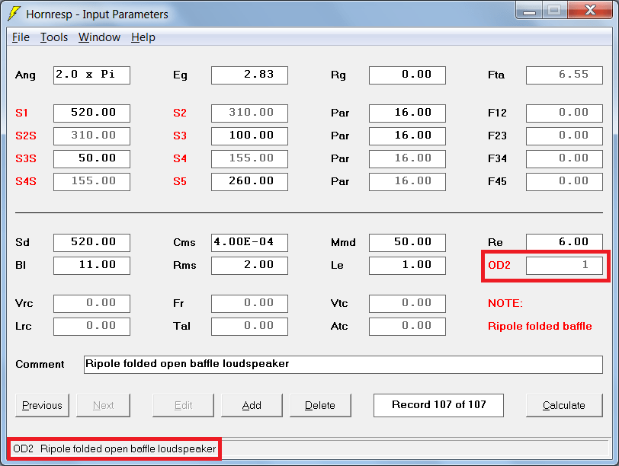Select the Rms input field
Viewport: 619px width, 466px height.
(x=249, y=265)
